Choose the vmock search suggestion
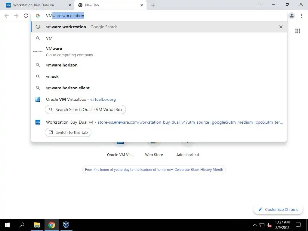This screenshot has height=231, width=308. tap(159, 76)
